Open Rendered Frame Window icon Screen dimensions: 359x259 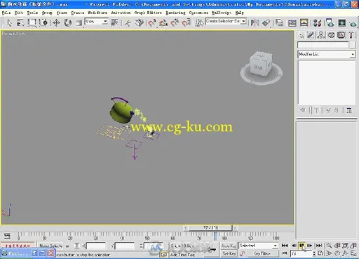341,22
